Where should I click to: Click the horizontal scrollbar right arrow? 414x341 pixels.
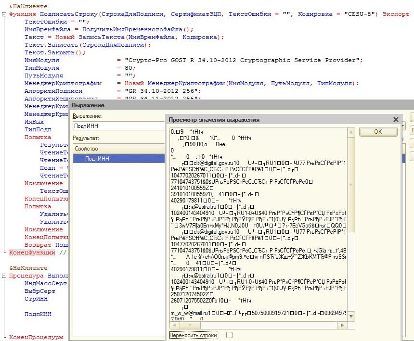(343, 326)
